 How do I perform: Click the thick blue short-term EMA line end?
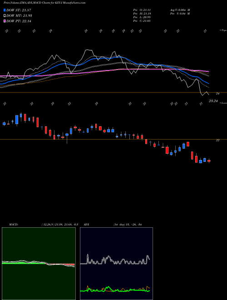point(208,84)
